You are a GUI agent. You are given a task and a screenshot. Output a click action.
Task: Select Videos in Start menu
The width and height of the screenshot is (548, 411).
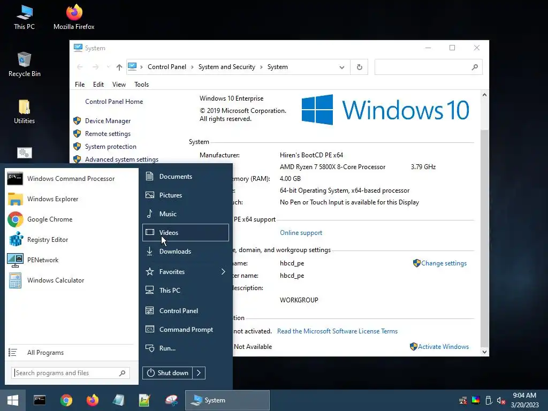[x=186, y=232]
